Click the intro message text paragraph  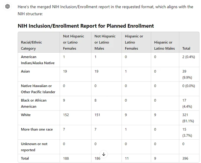(x=105, y=10)
